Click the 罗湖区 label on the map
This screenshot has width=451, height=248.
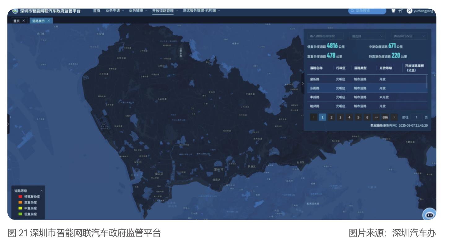point(252,167)
